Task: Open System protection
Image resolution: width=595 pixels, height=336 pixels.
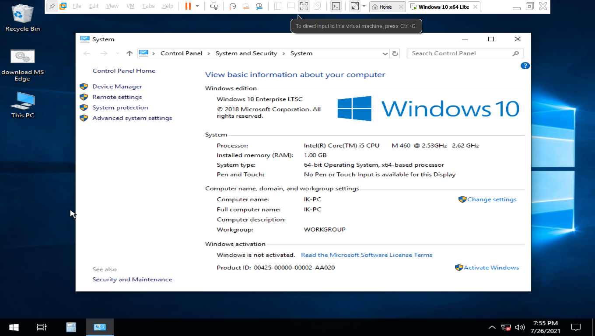Action: [x=120, y=108]
